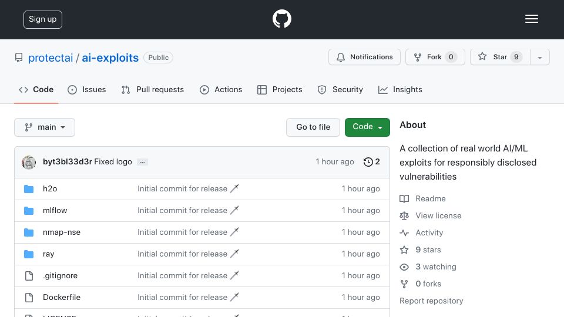Click the Sign up button

click(43, 19)
